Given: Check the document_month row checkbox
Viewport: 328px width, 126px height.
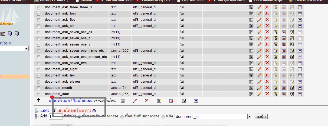Looking at the screenshot, I should pos(38,88).
